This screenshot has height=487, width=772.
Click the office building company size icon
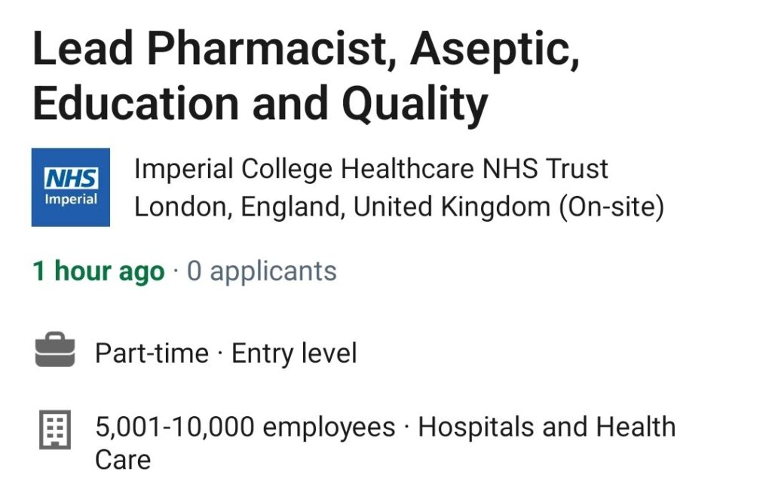click(55, 430)
